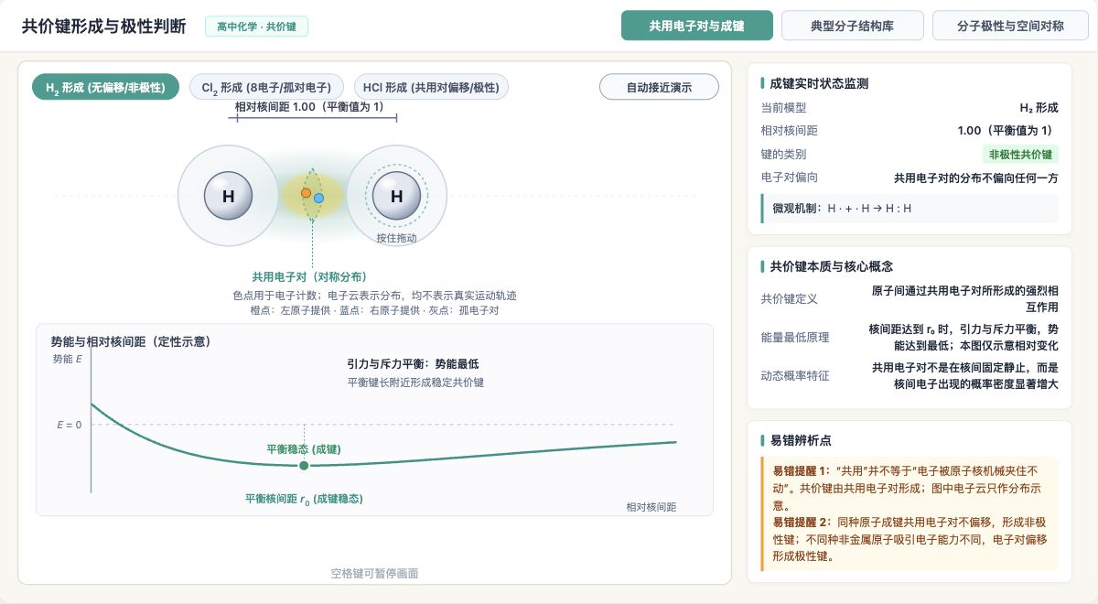Screen dimensions: 1098x604
Task: Click 共价键定义 row label
Action: click(x=790, y=298)
